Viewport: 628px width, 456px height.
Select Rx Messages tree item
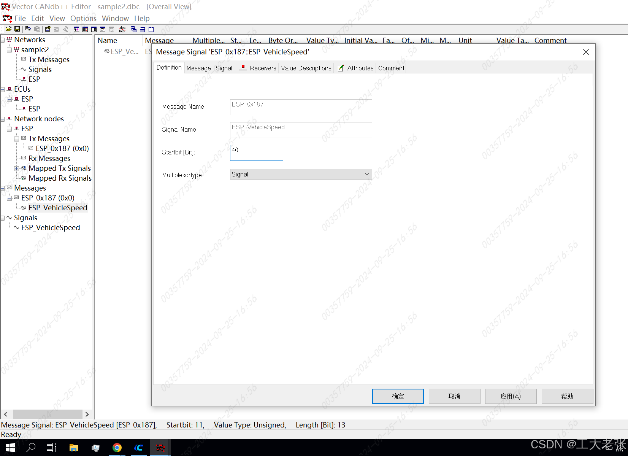pyautogui.click(x=49, y=158)
